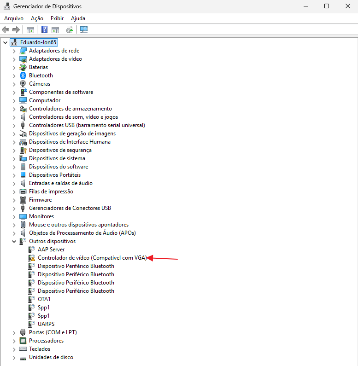Viewport: 358px width, 366px height.
Task: Select Controlador de vídeo (Compatível com VGA)
Action: 92,258
